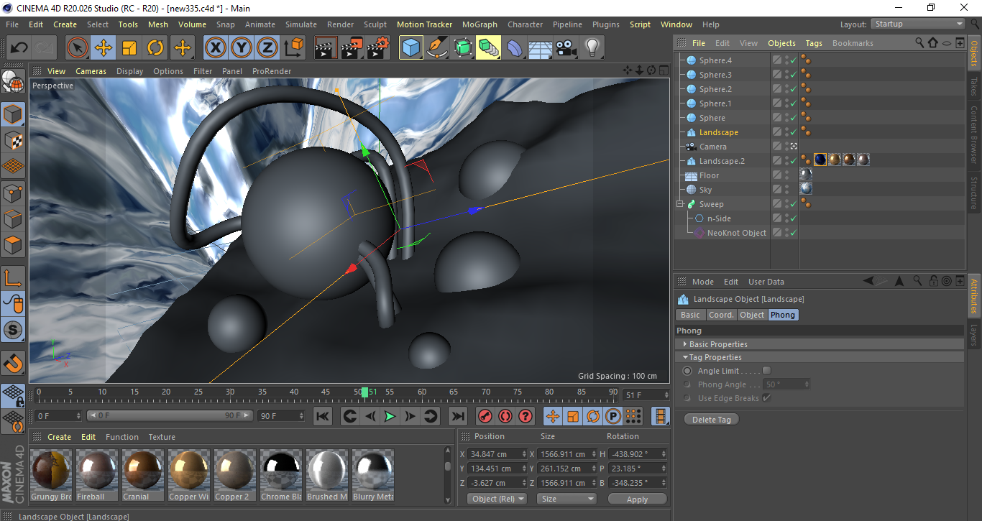Click timeline playhead at frame 51
This screenshot has height=521, width=982.
coord(365,392)
